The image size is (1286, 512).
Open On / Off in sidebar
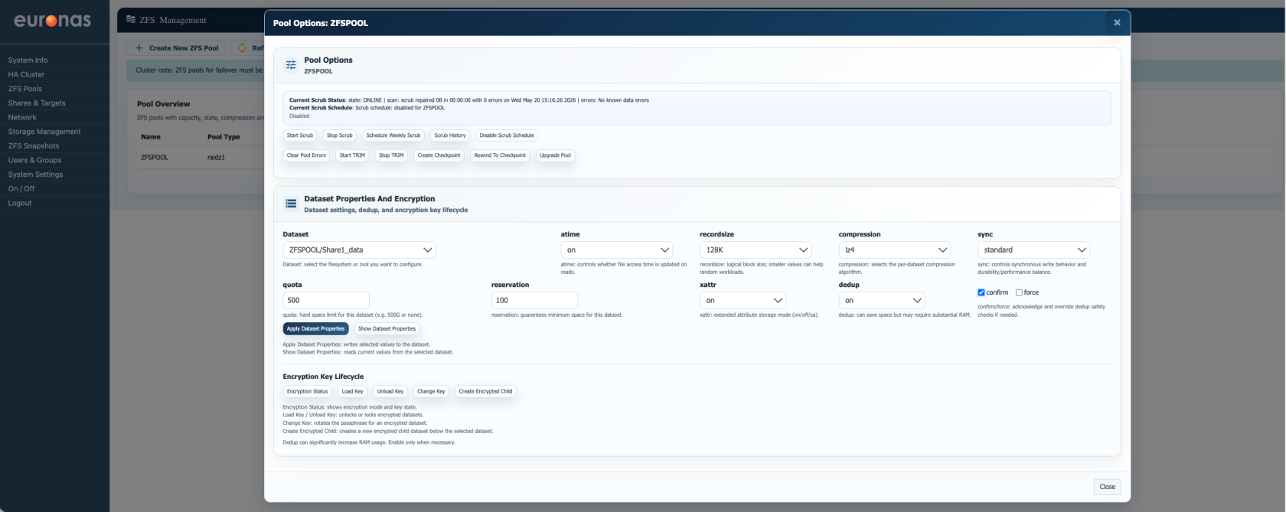point(21,188)
